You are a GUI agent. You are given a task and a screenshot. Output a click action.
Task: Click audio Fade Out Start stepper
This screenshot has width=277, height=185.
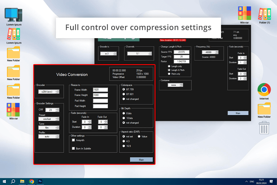point(242,74)
